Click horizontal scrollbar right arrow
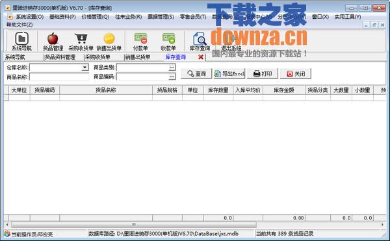This screenshot has width=390, height=241. point(383,225)
